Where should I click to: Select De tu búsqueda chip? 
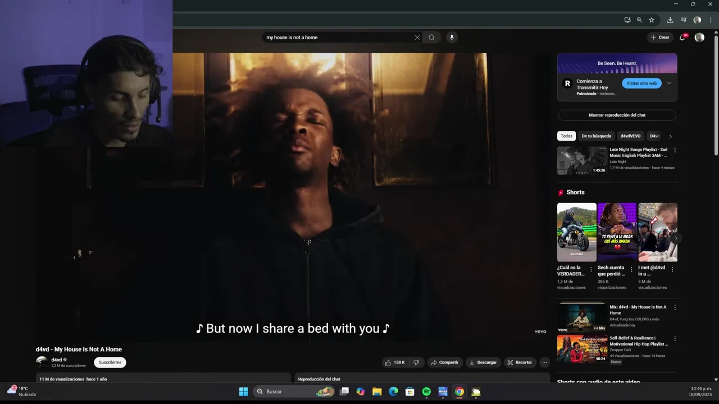(596, 136)
